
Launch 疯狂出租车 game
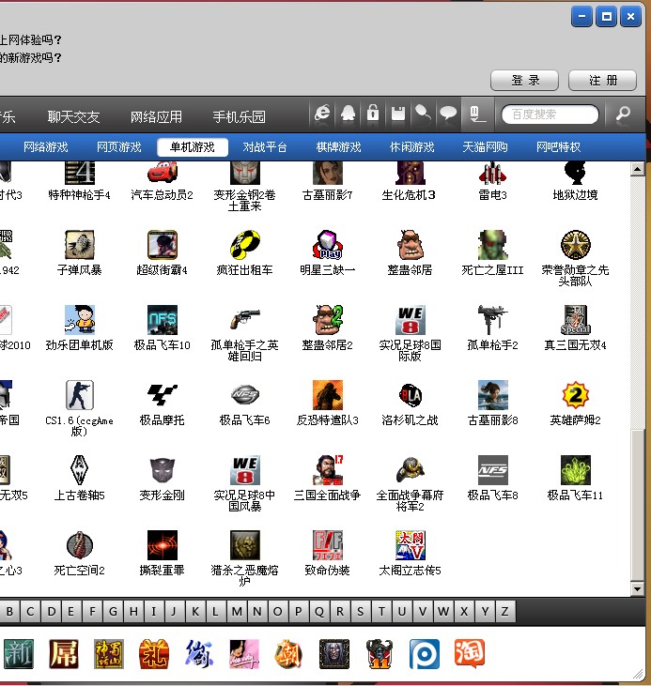(x=244, y=245)
